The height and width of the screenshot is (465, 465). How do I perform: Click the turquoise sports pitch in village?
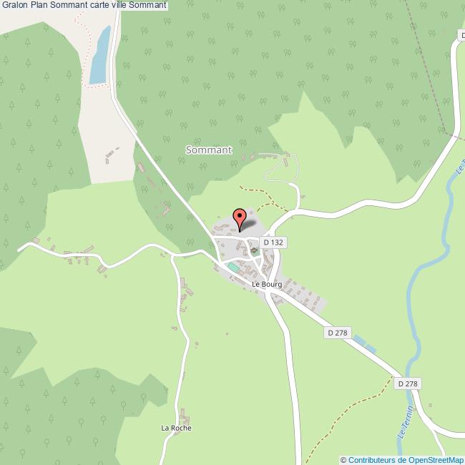click(233, 268)
